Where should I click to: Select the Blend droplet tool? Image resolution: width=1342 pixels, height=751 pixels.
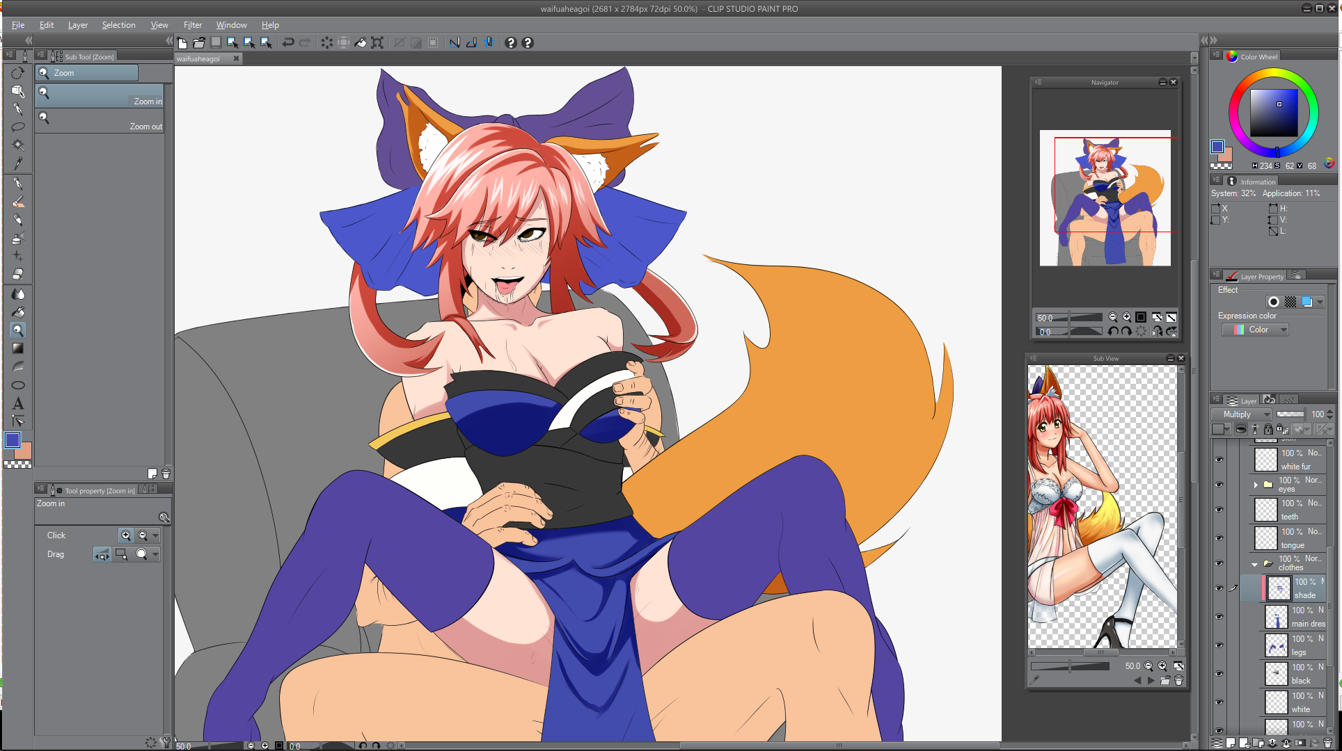pyautogui.click(x=18, y=294)
